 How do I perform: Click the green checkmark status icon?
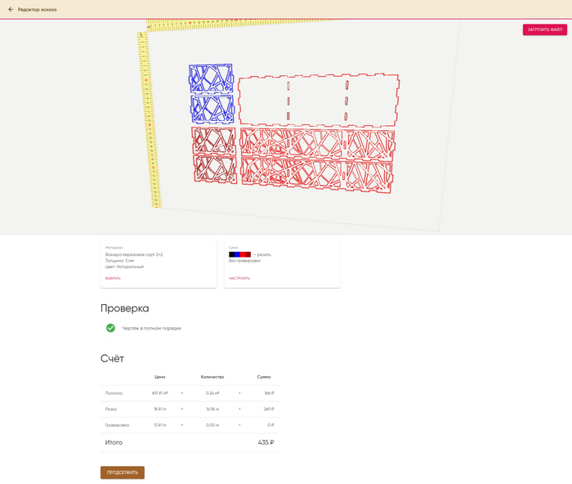[110, 328]
